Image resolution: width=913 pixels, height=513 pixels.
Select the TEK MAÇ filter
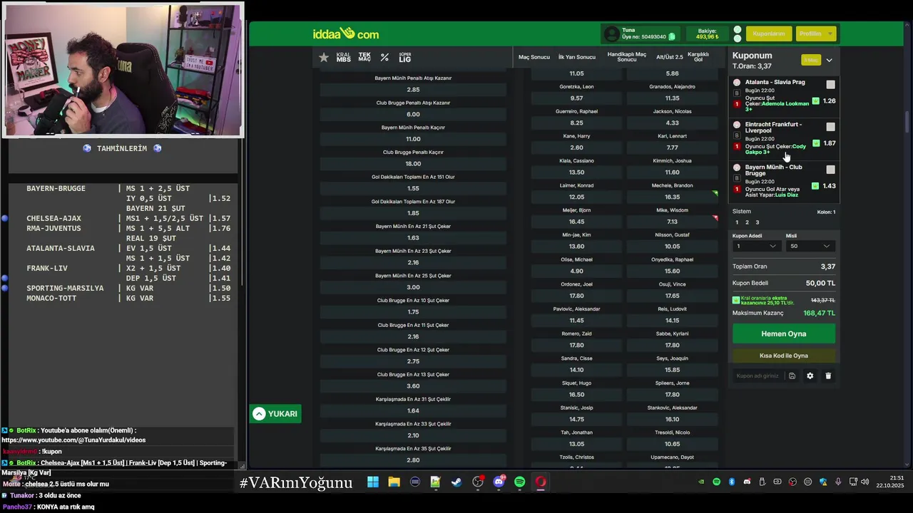(x=364, y=57)
